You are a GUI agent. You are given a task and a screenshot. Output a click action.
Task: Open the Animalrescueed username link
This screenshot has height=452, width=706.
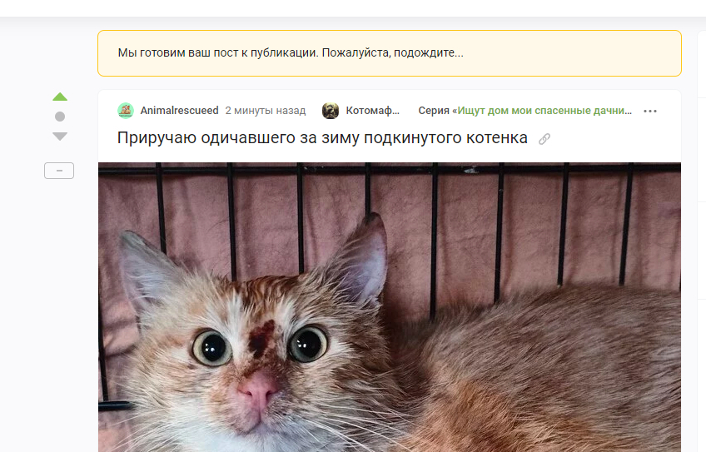click(179, 111)
